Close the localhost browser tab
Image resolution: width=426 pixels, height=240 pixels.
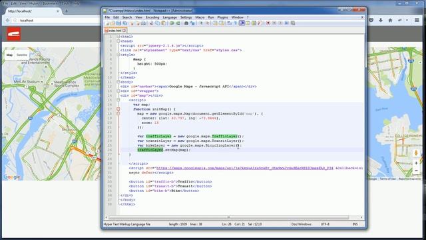click(x=58, y=11)
